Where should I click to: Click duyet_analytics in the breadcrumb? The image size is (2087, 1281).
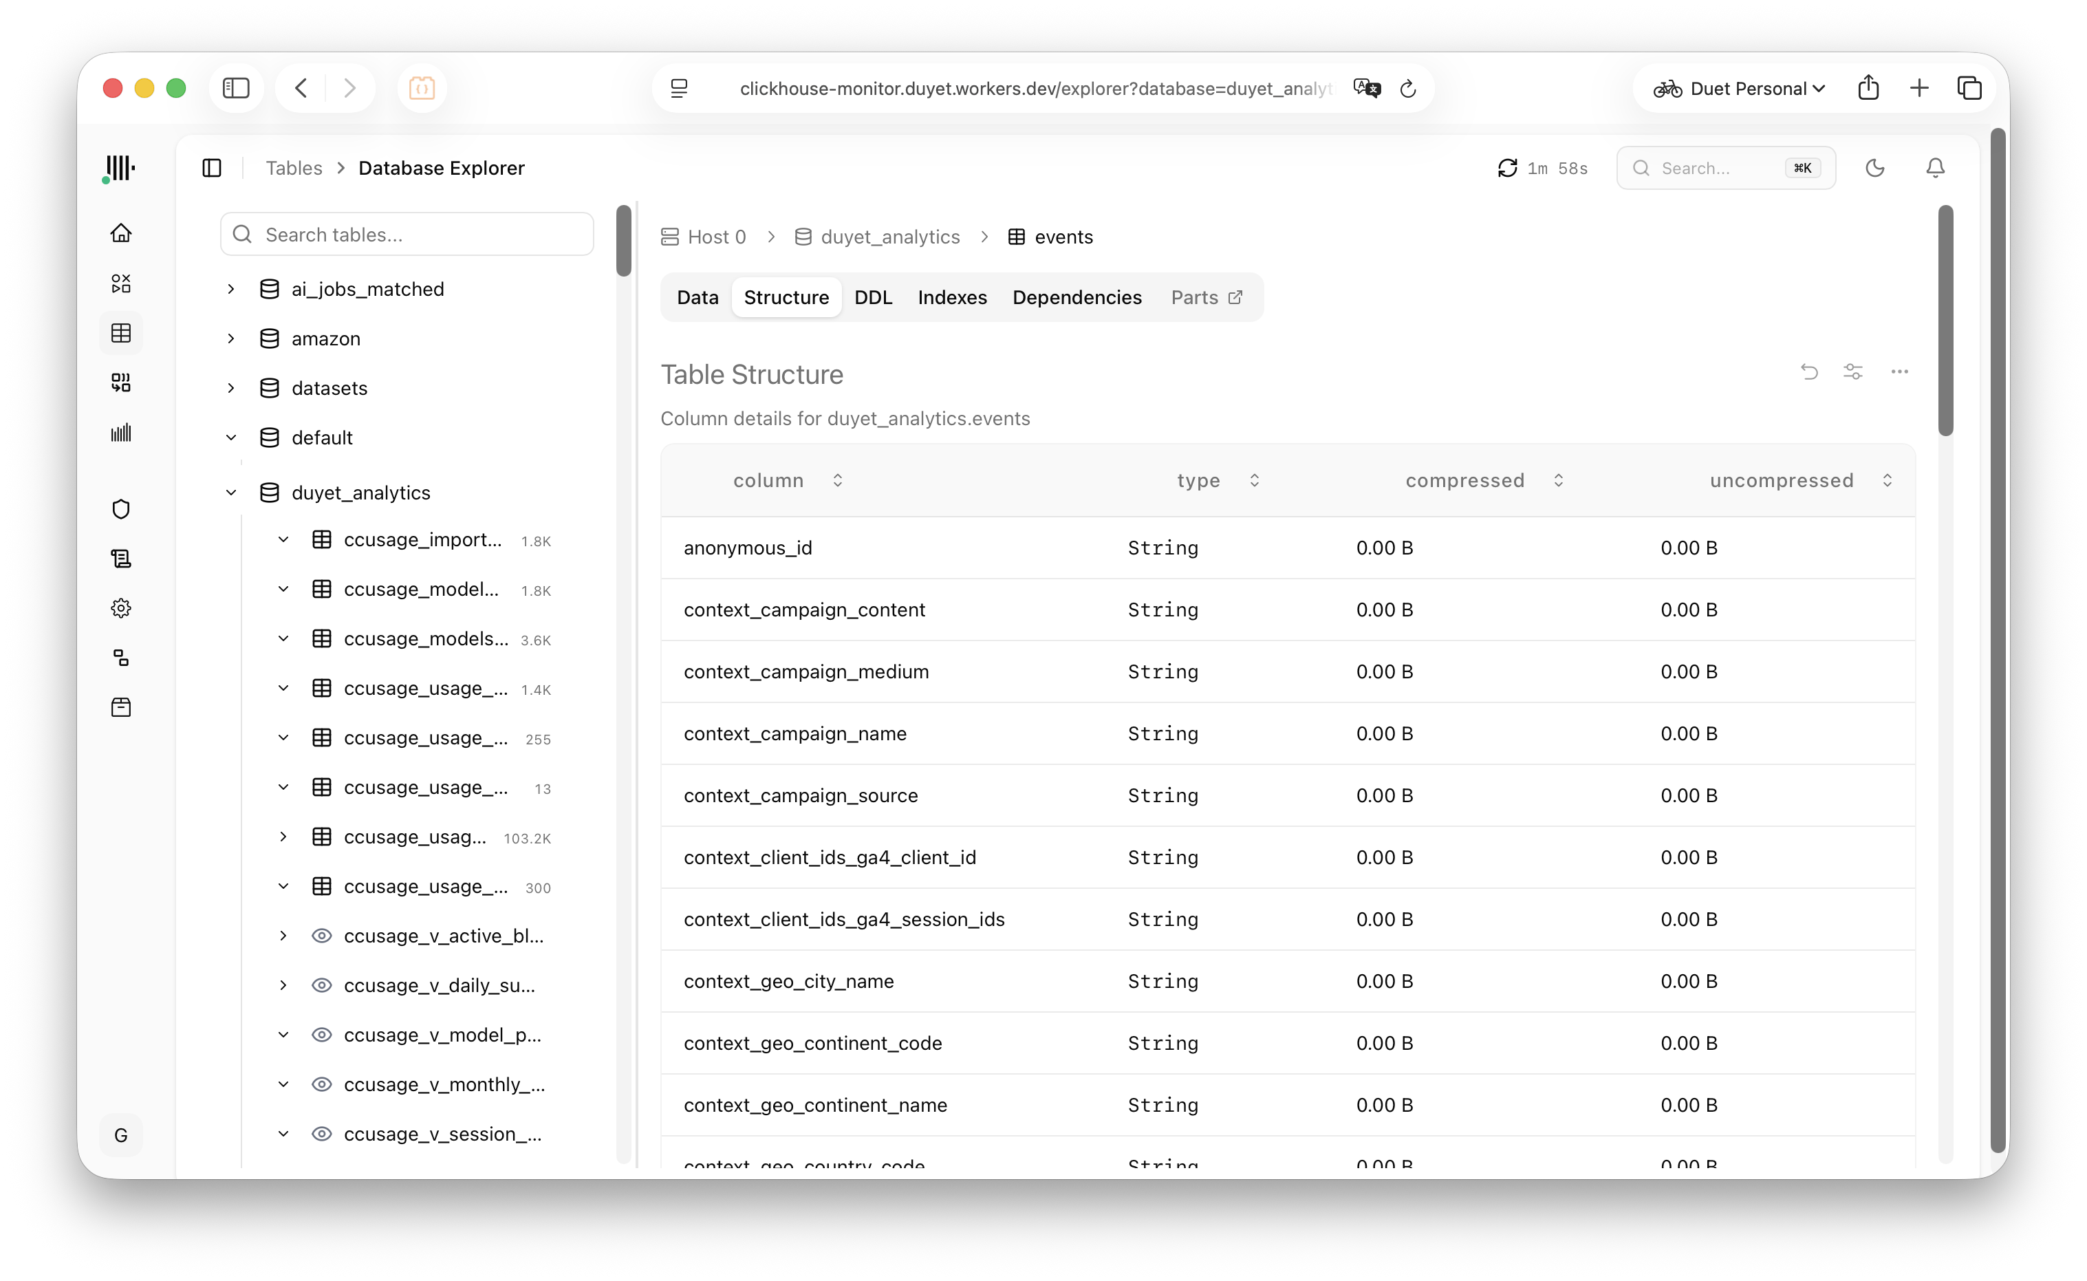889,237
